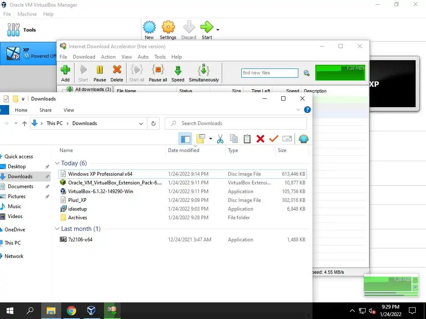426x319 pixels.
Task: Click the greyed Start icon in Download Accelerator
Action: [x=83, y=73]
